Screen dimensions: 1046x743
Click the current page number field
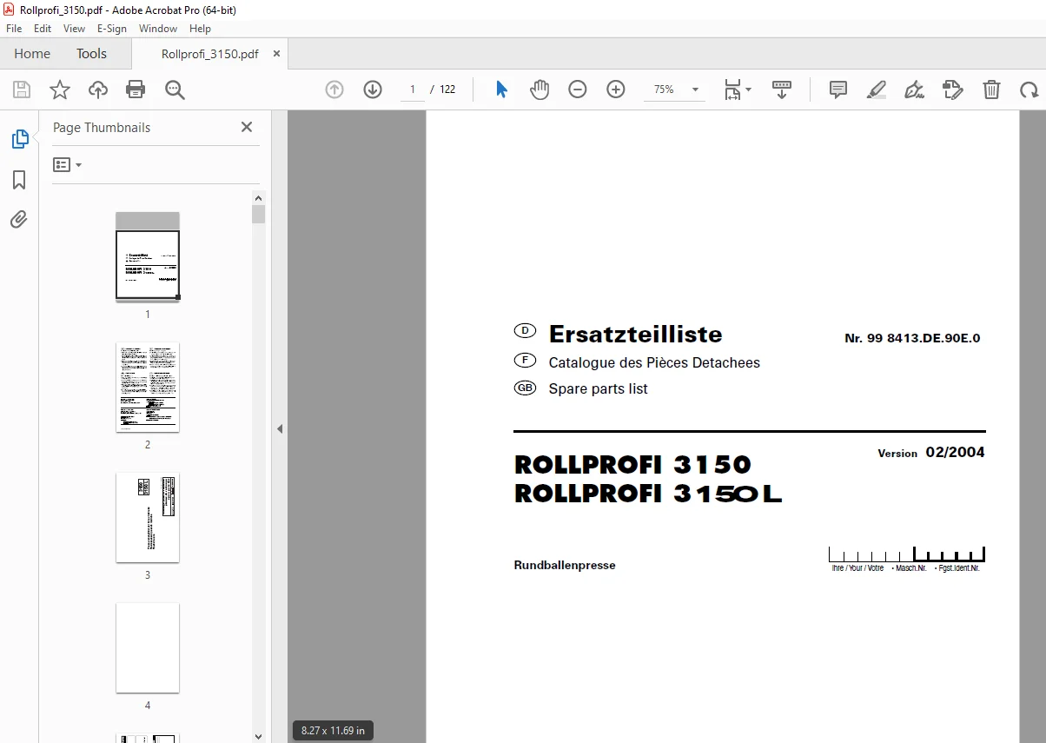pos(413,90)
